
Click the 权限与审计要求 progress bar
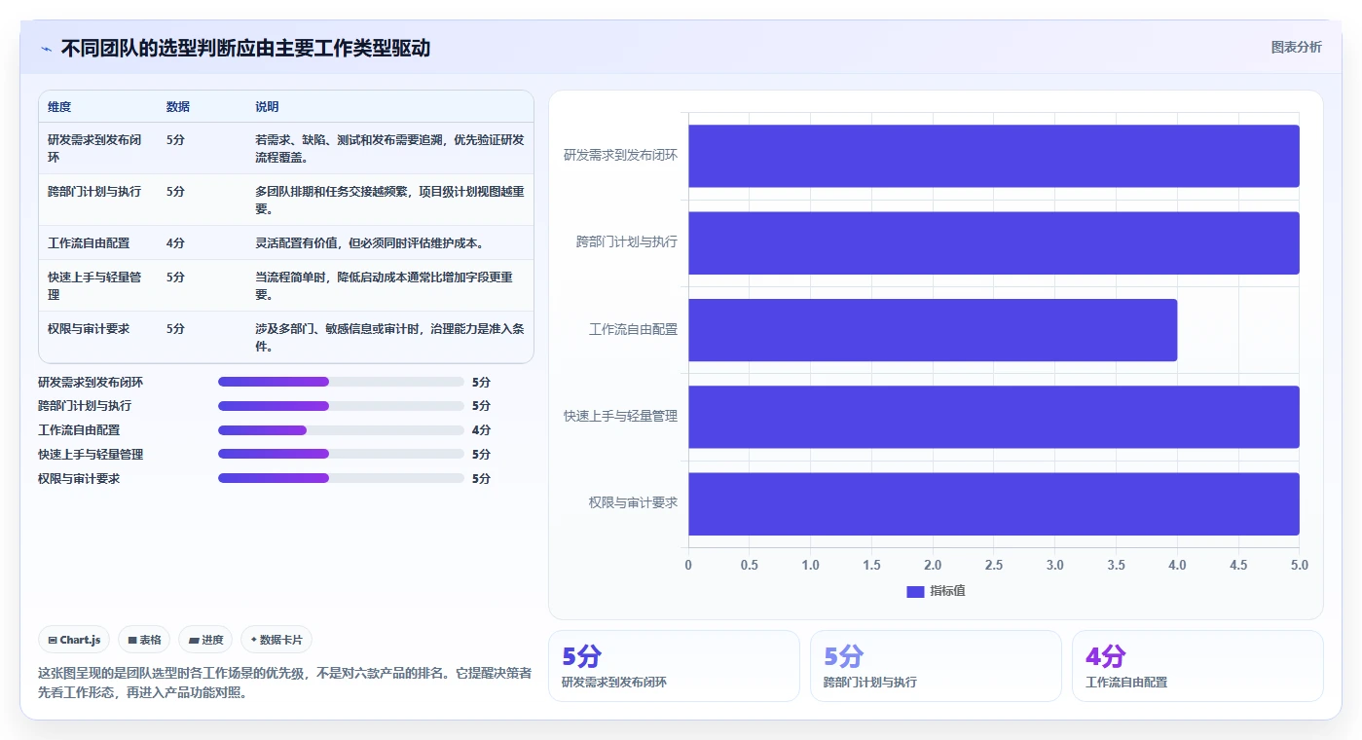tap(341, 478)
